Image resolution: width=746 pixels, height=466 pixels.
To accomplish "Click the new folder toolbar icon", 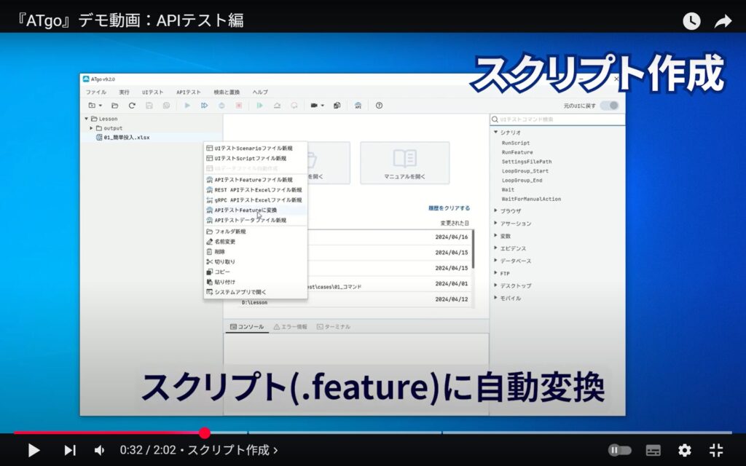I will [x=93, y=106].
